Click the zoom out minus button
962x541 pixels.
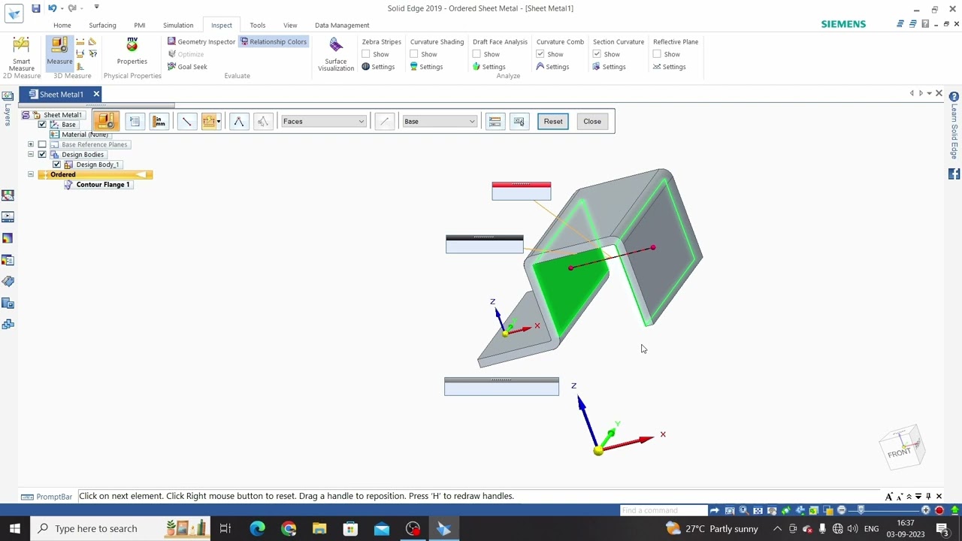click(842, 510)
